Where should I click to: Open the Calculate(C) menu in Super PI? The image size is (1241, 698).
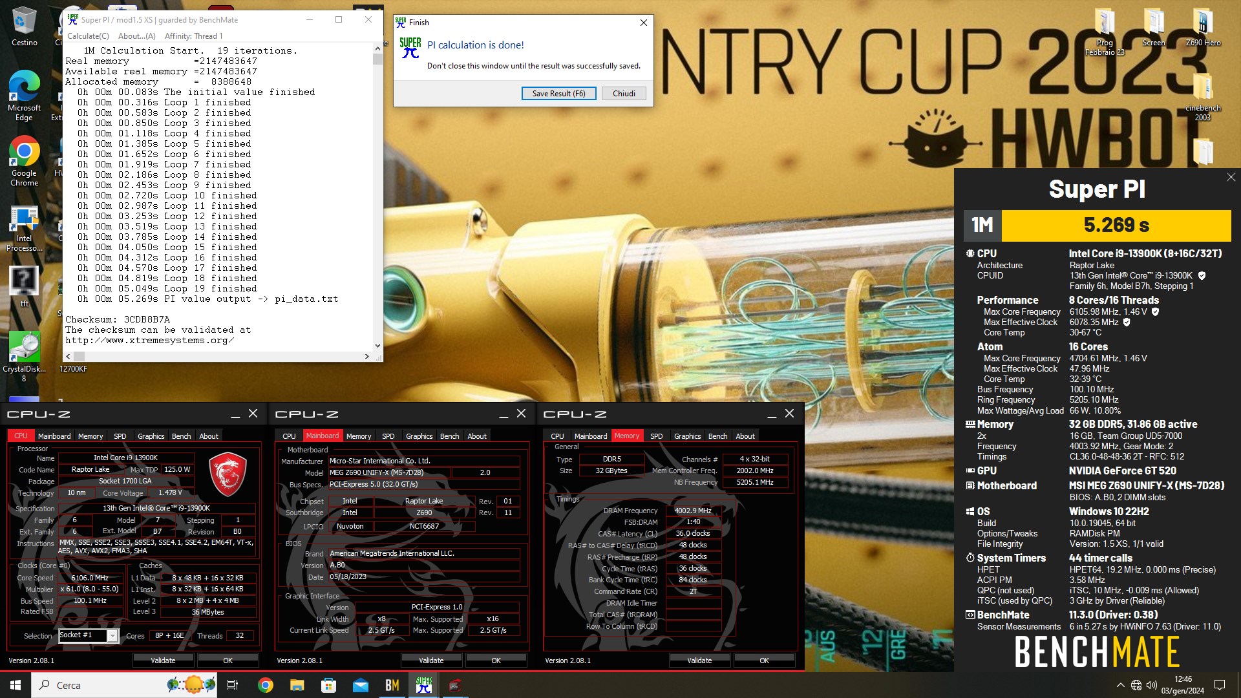[x=88, y=36]
